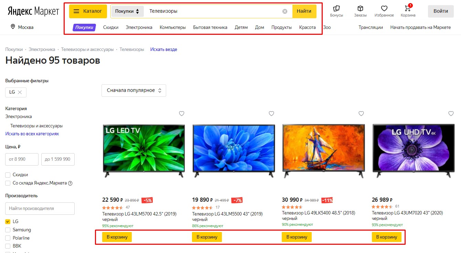Add LG 43LM5500 to favorites heart

(271, 114)
